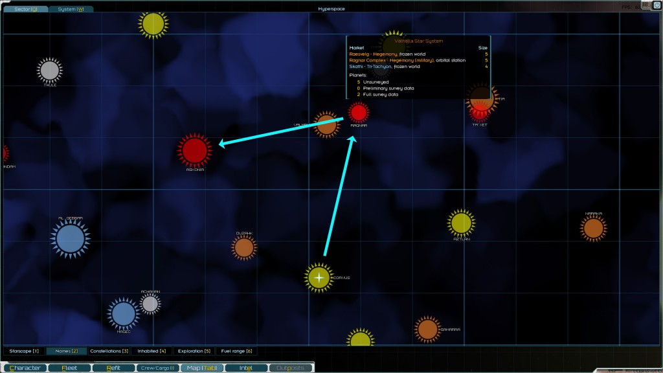Click the power icon in top-right corner

tap(657, 5)
